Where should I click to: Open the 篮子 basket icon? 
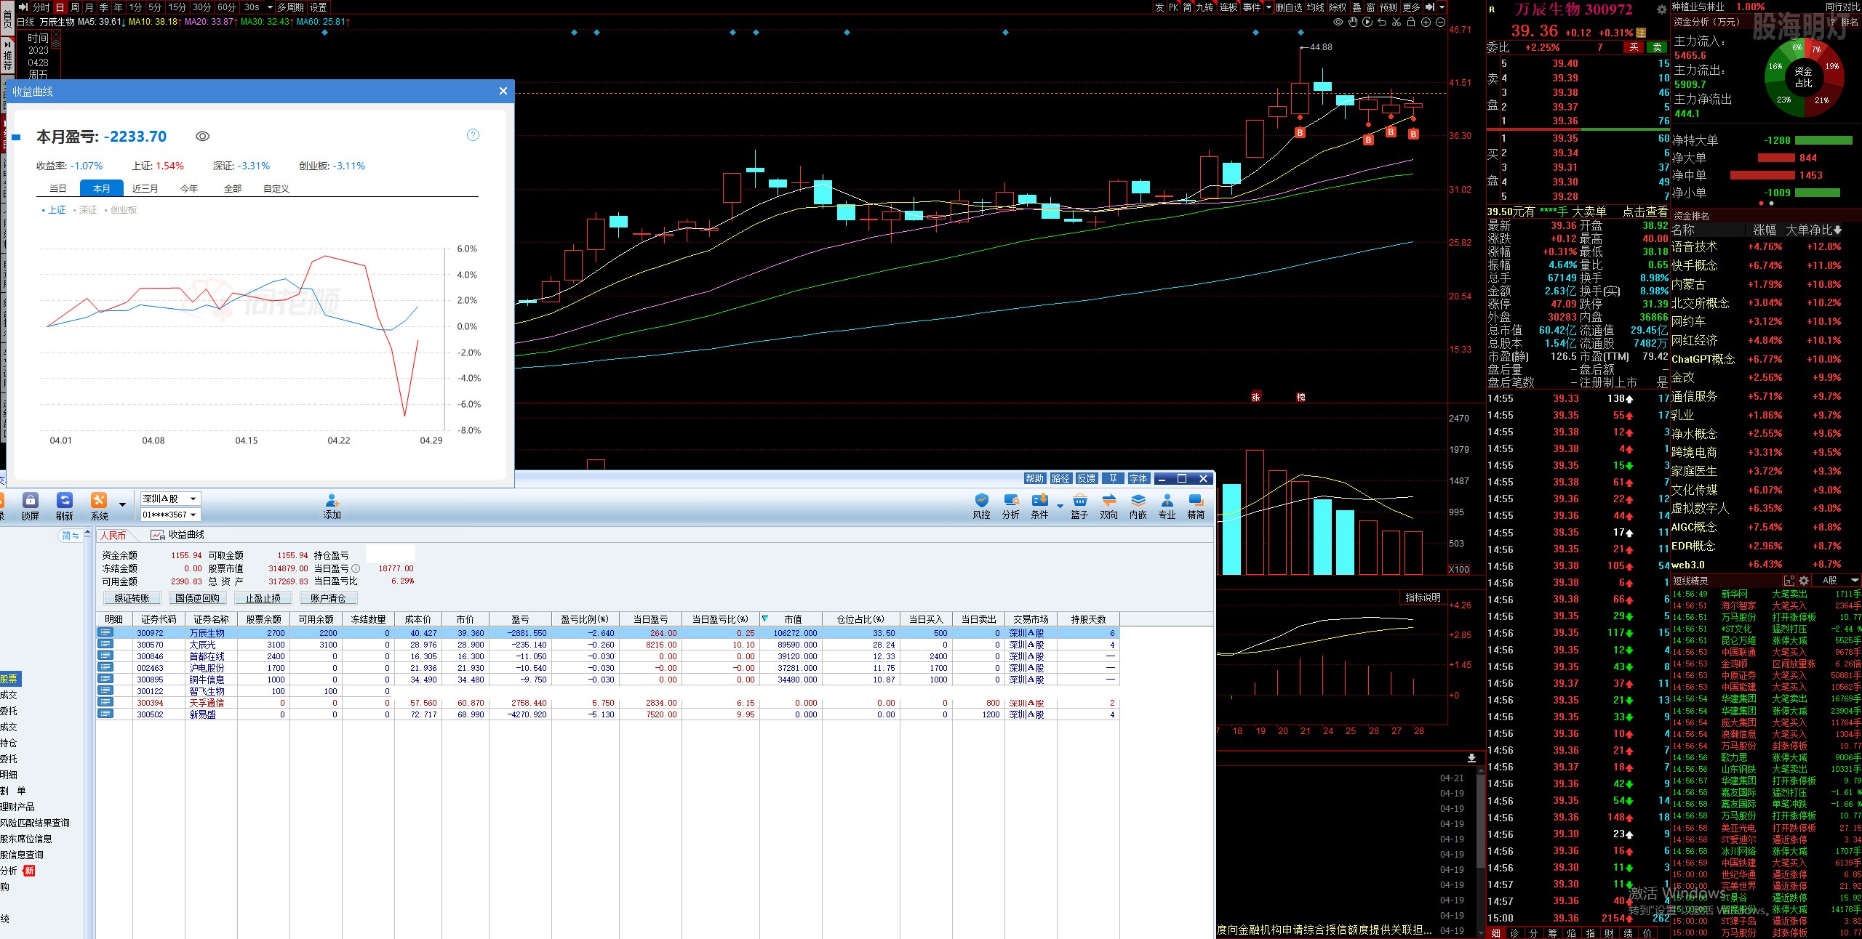[x=1079, y=500]
